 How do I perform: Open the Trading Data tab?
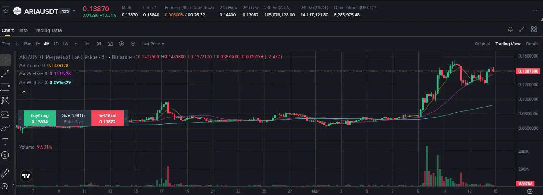pyautogui.click(x=48, y=30)
